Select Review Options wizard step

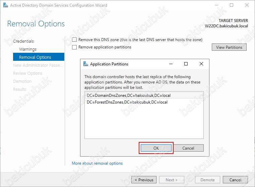27,73
